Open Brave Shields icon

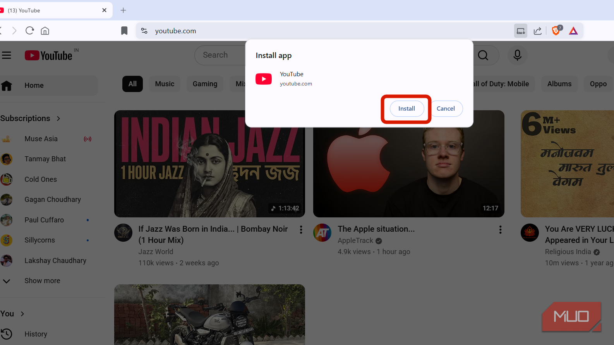pyautogui.click(x=556, y=31)
